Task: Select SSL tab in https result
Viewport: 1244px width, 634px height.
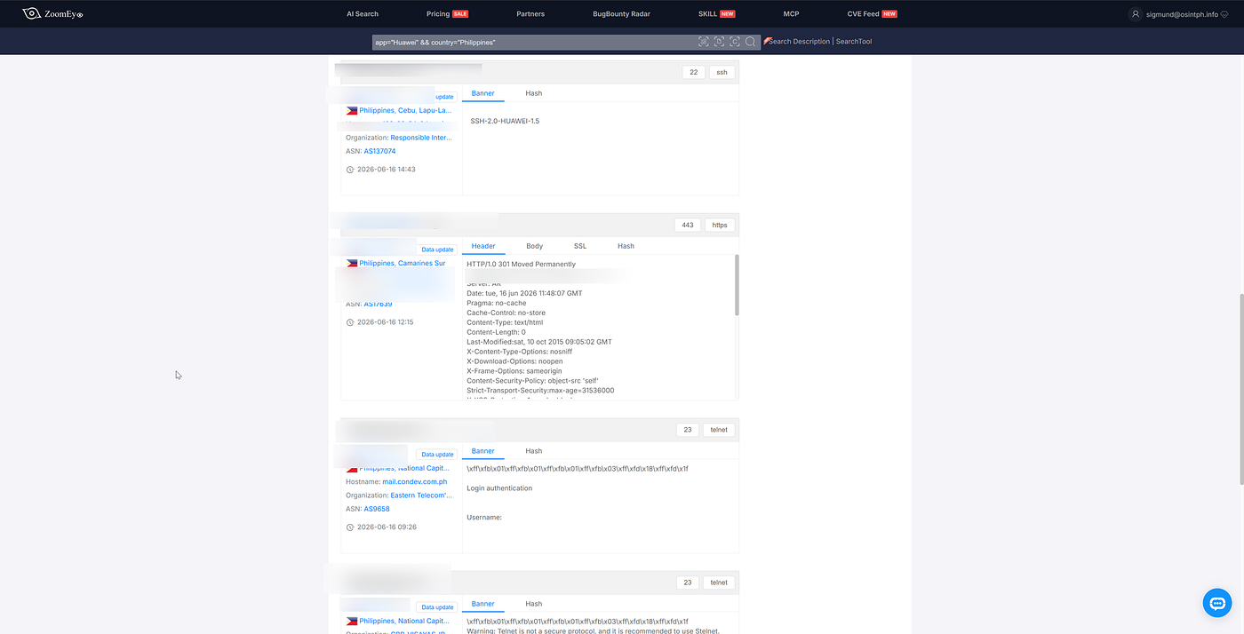Action: pos(580,246)
